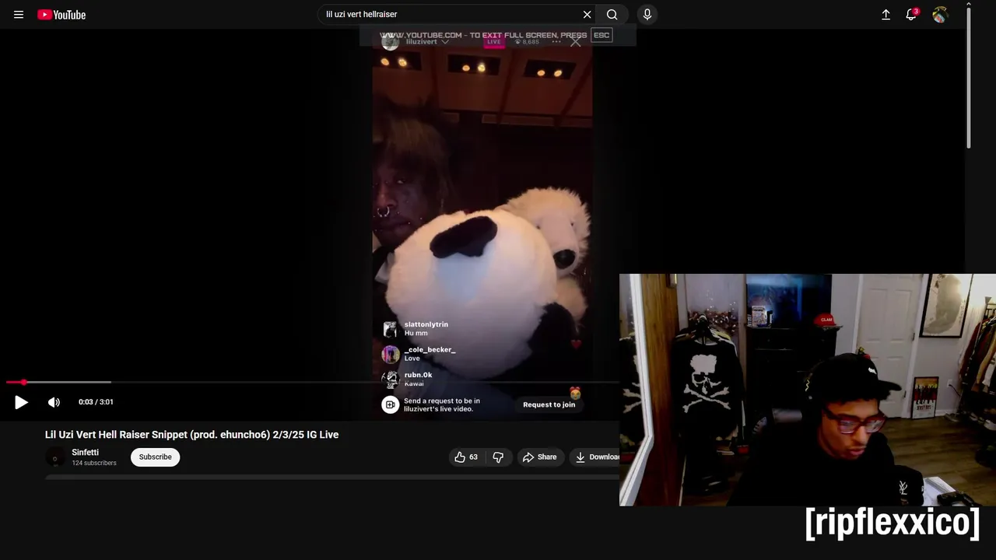Clear the search box text
Screen dimensions: 996x560
tap(587, 15)
